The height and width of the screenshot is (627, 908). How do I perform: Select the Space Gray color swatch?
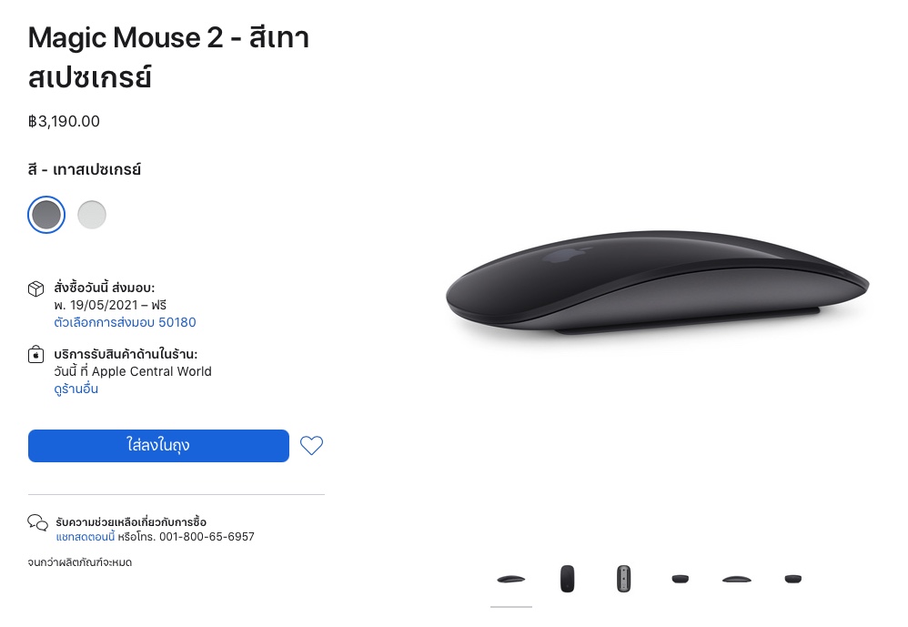tap(46, 215)
